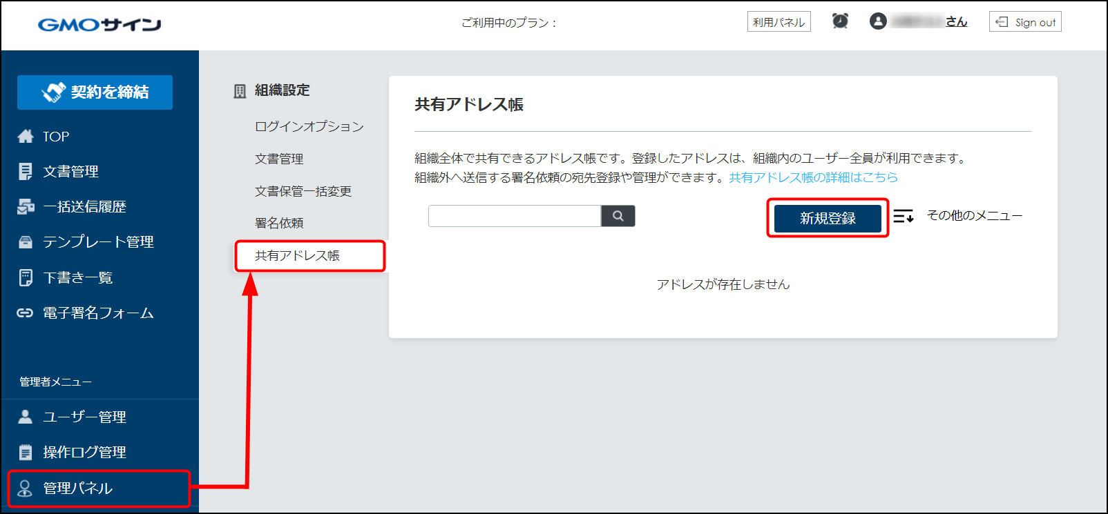
Task: Select 署名依頼 under 組織設定
Action: coord(279,223)
